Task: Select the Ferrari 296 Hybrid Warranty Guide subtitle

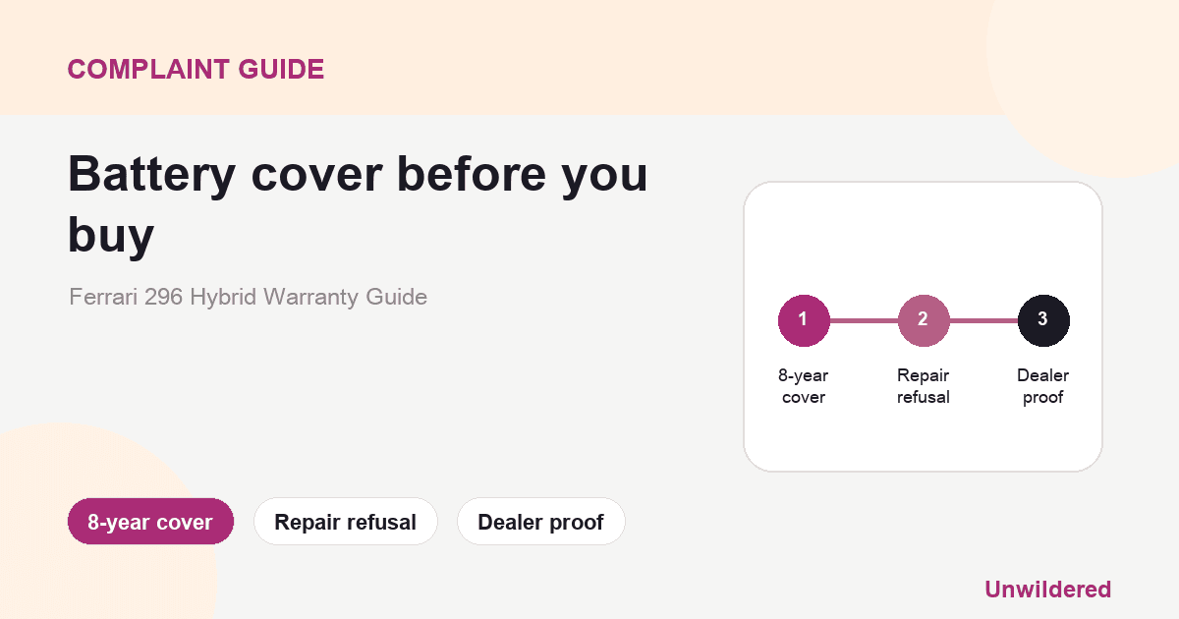Action: pos(248,296)
